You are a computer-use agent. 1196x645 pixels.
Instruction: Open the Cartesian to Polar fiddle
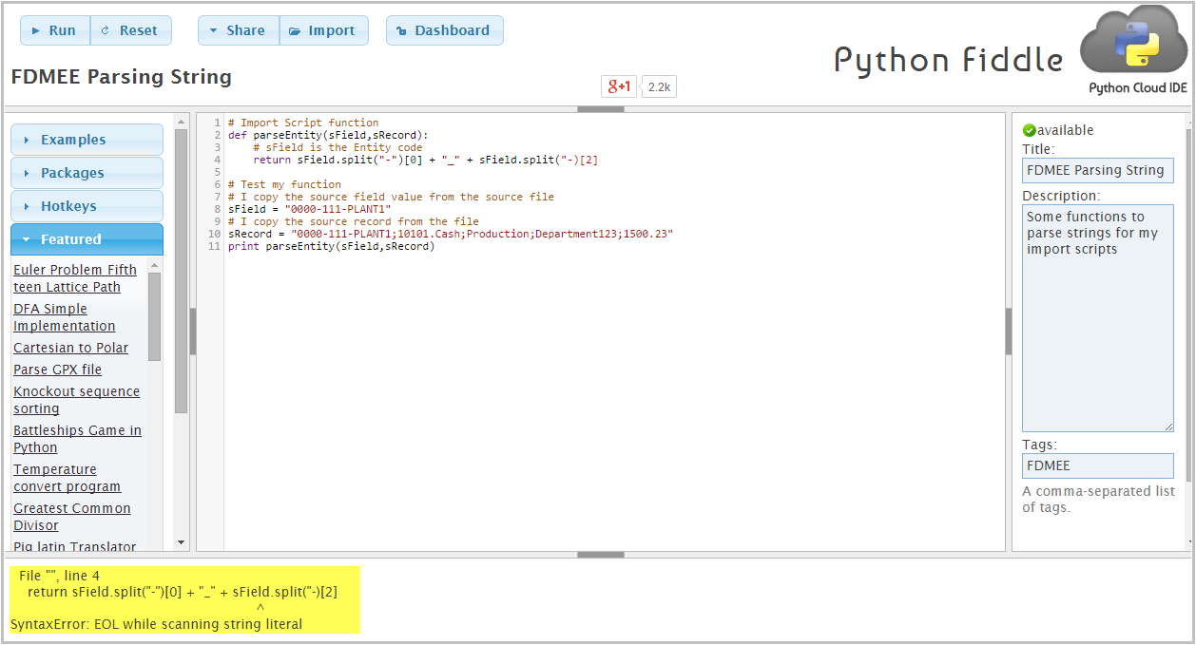[70, 348]
